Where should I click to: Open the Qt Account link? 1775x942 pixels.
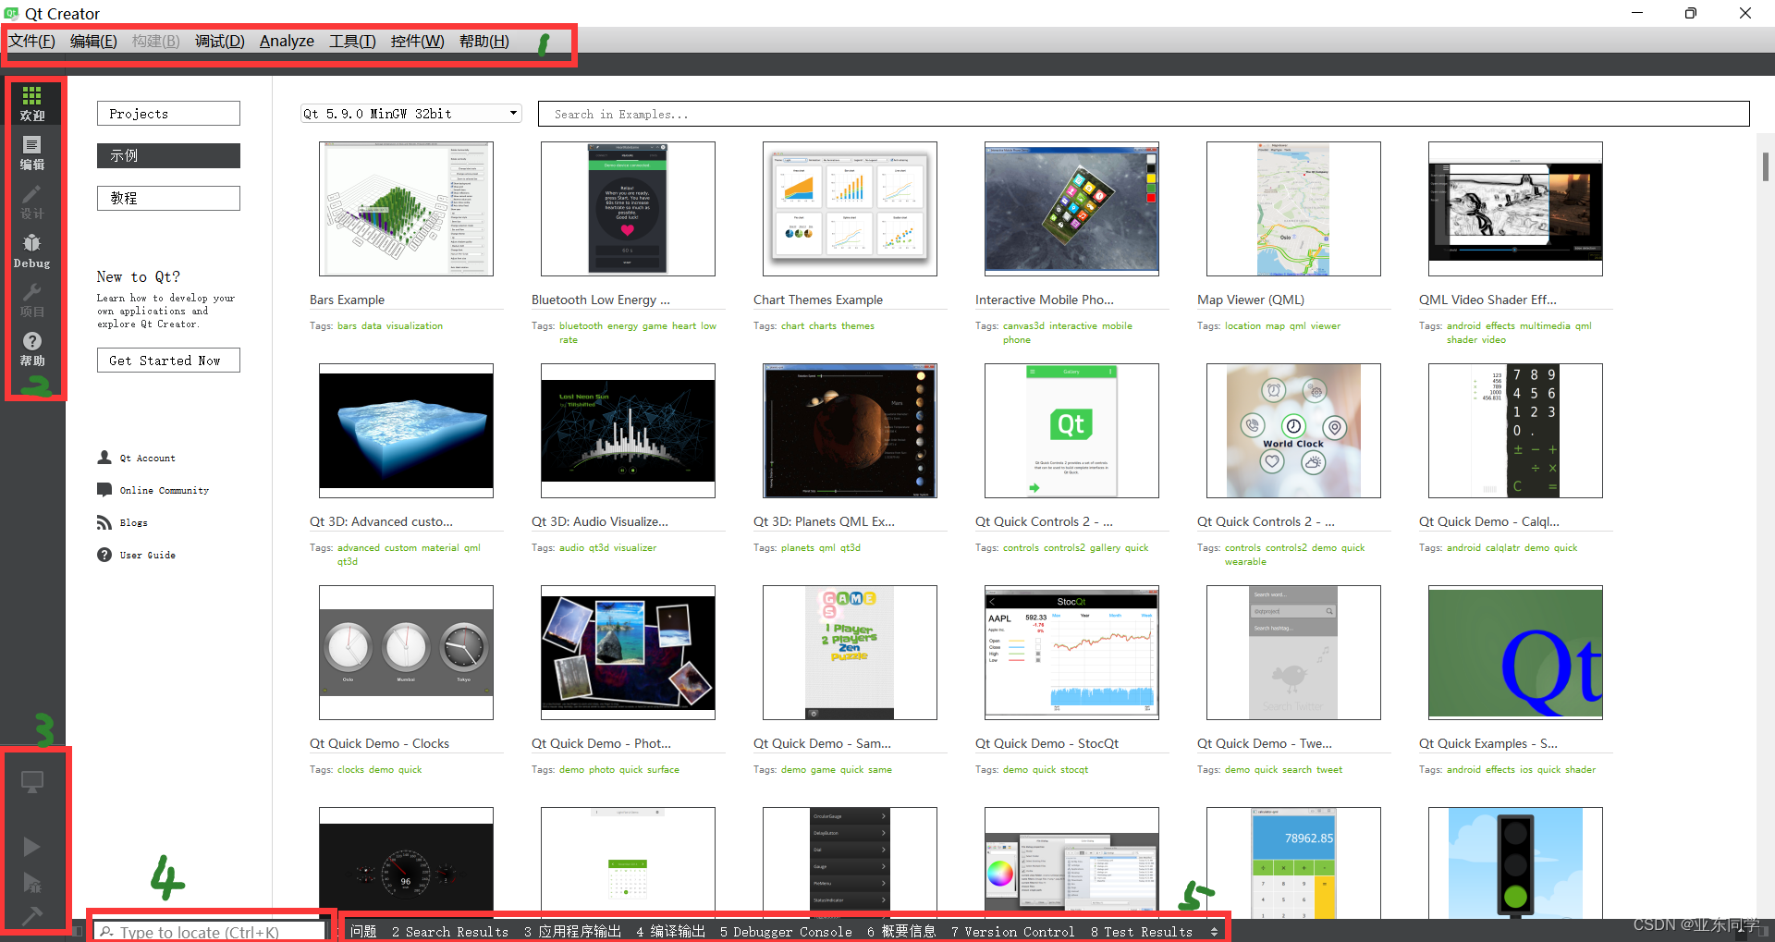147,458
